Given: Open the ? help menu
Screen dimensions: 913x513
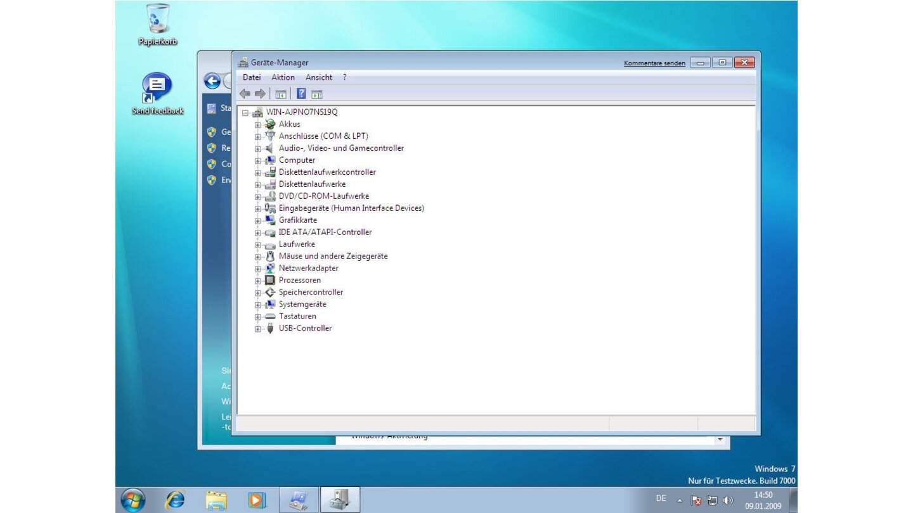Looking at the screenshot, I should (345, 77).
